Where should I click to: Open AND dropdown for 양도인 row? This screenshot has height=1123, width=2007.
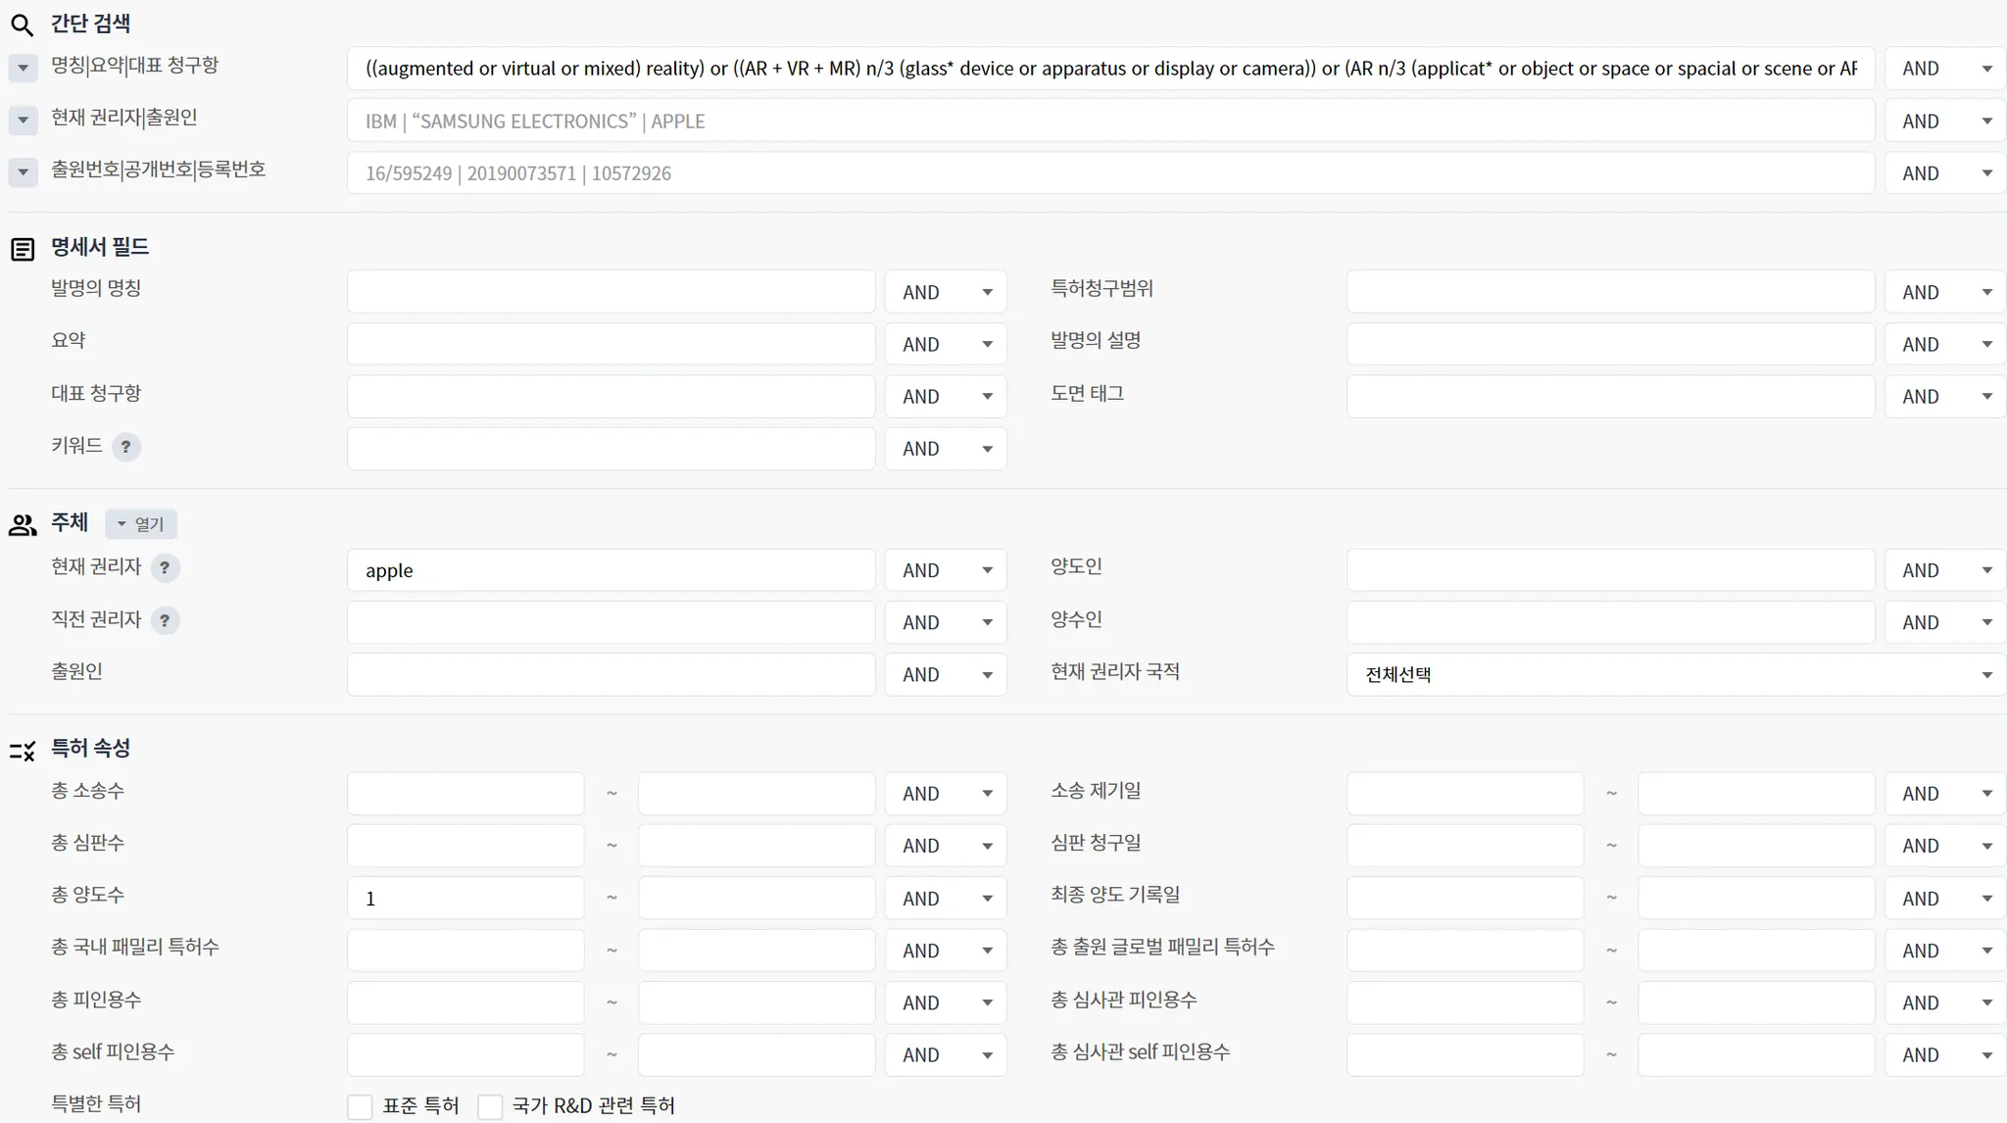coord(1944,570)
